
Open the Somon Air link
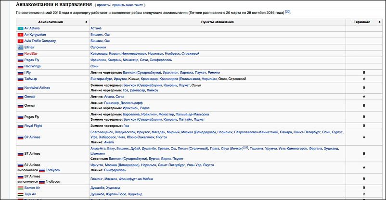(x=32, y=188)
